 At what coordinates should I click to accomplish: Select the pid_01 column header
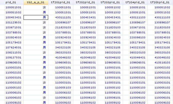click(x=12, y=3)
